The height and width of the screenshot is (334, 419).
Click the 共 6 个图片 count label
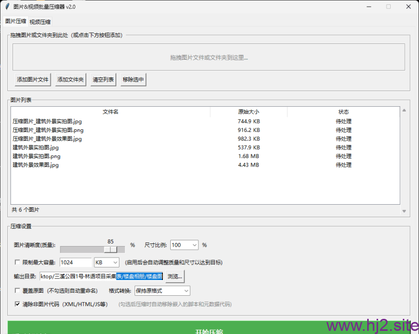coord(25,210)
